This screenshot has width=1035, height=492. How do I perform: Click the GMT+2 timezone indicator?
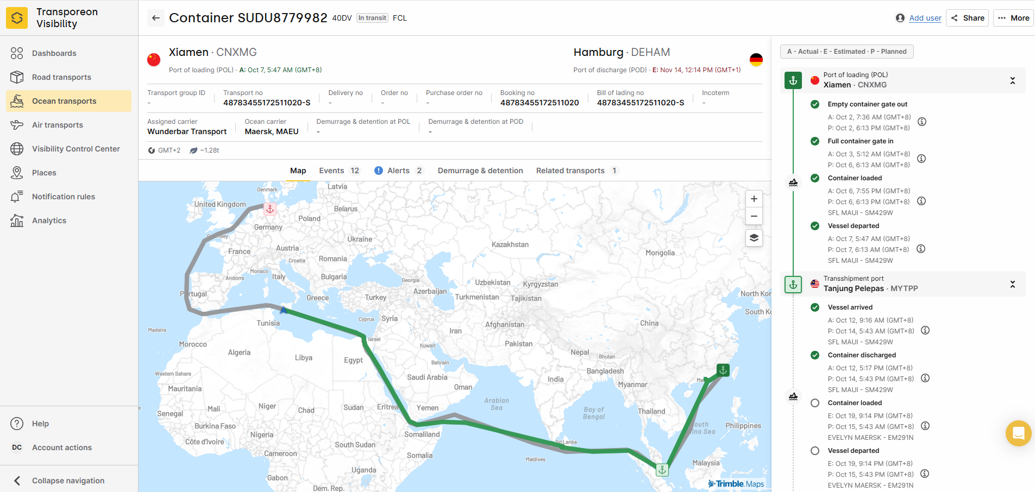point(165,150)
